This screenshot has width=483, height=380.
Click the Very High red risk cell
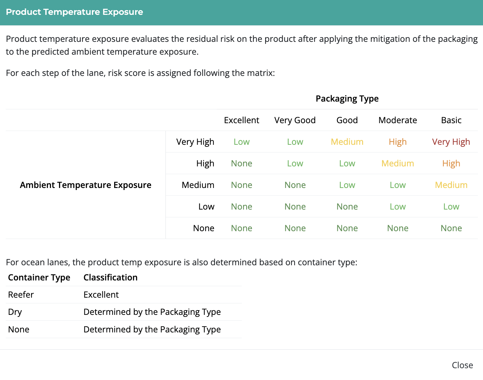point(451,142)
